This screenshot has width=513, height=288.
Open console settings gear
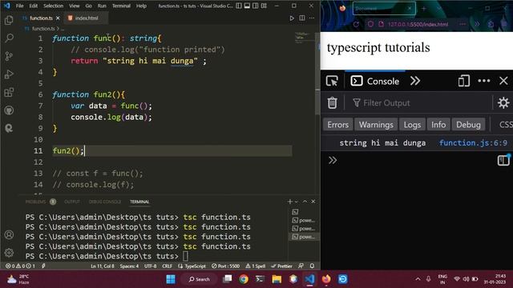coord(503,103)
